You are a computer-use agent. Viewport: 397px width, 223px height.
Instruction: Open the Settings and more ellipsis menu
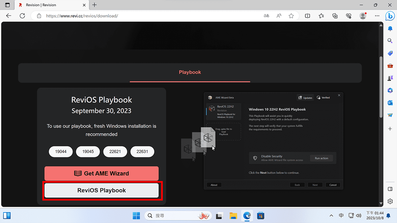point(377,16)
